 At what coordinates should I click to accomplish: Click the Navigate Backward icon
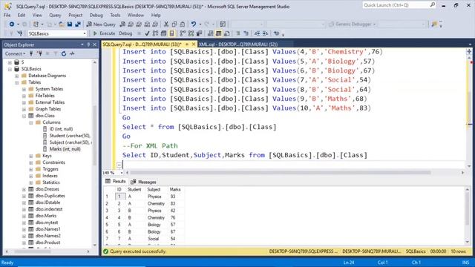click(12, 24)
